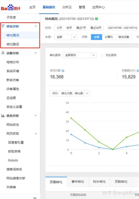Open the 主页 top menu
The height and width of the screenshot is (199, 139).
click(32, 7)
